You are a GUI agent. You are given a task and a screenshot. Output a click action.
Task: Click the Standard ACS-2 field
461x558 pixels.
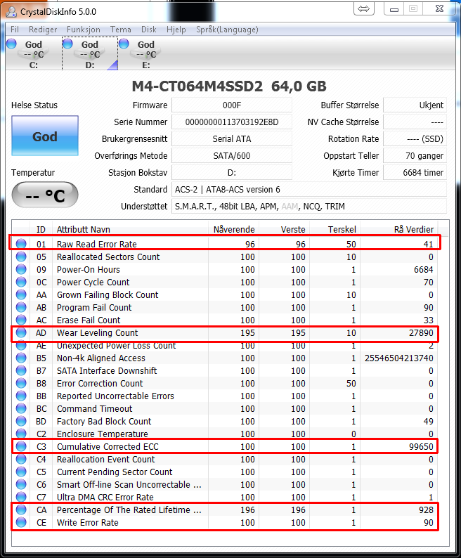(x=309, y=189)
